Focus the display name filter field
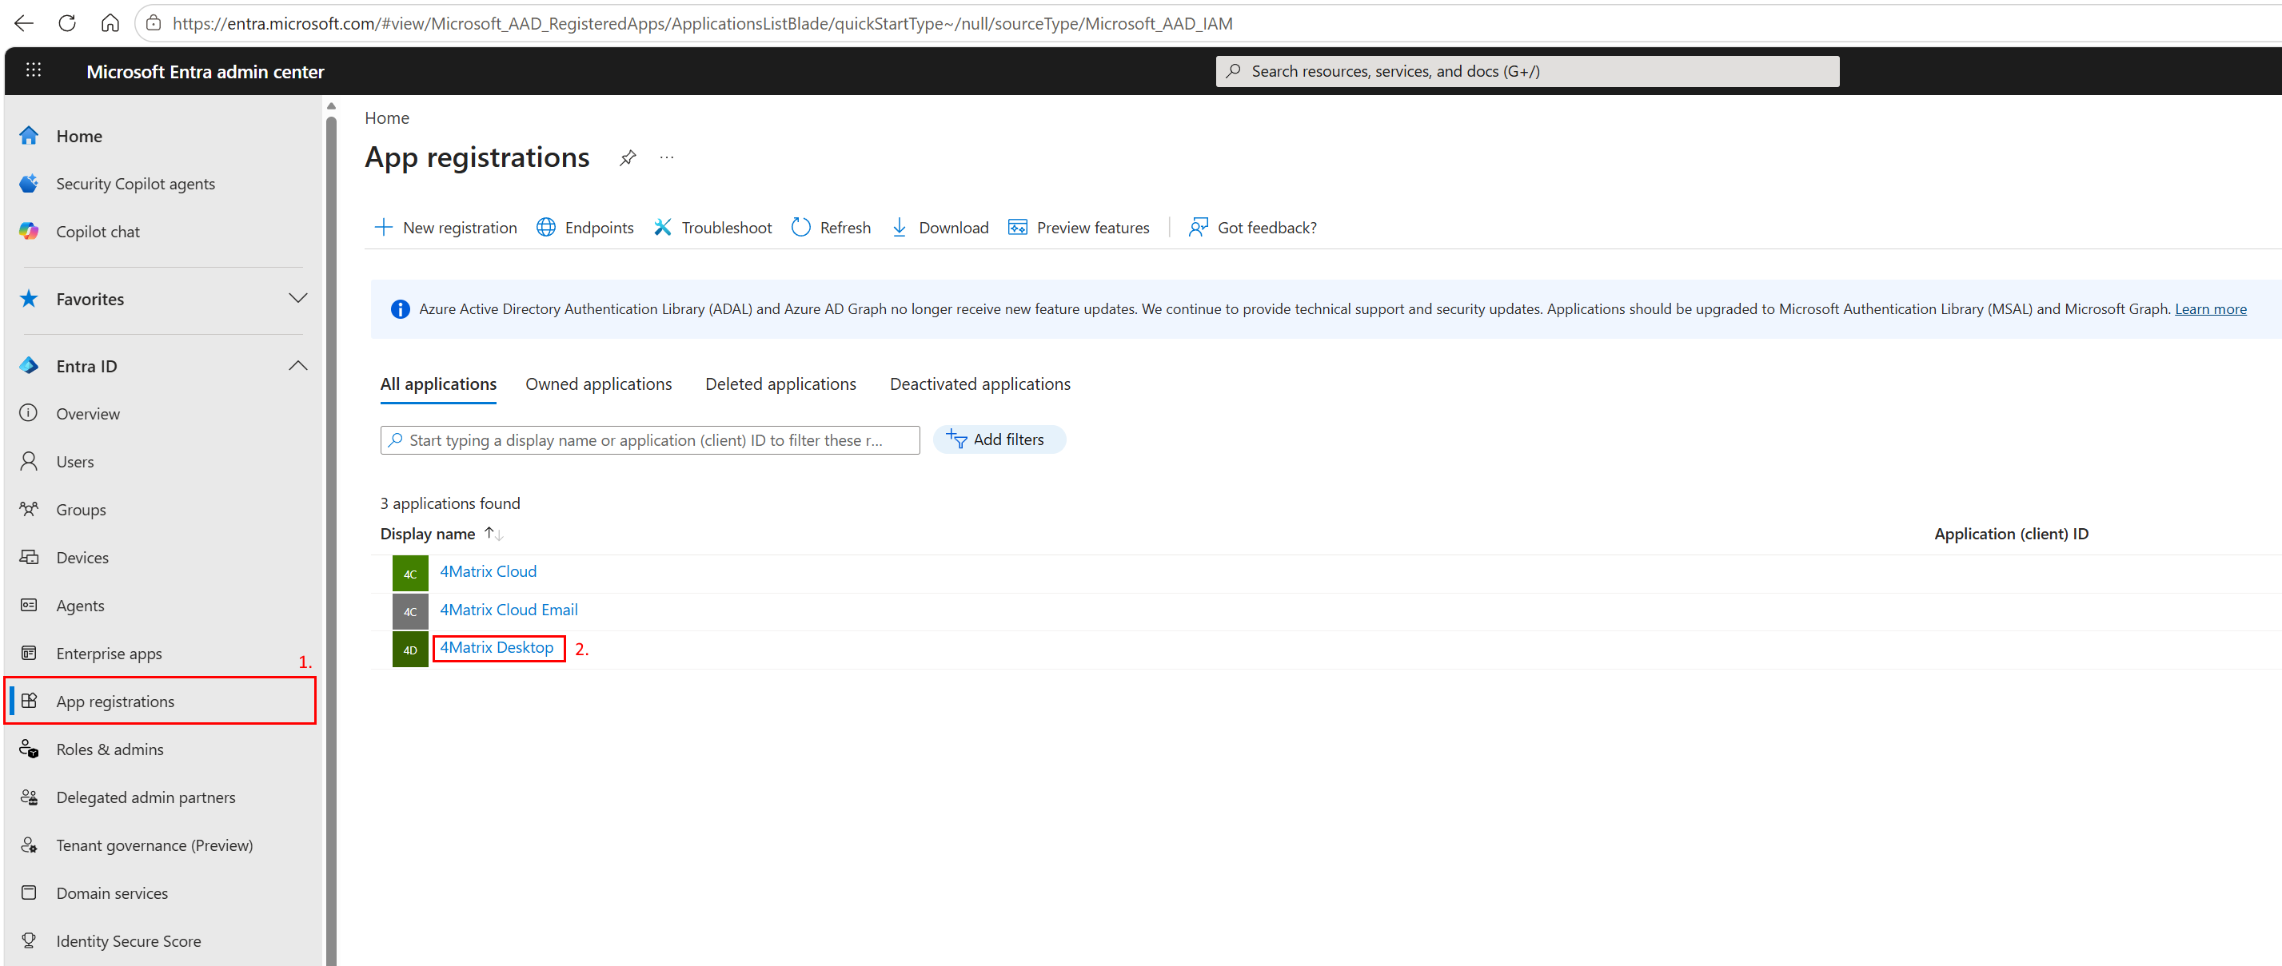Image resolution: width=2282 pixels, height=966 pixels. [650, 440]
